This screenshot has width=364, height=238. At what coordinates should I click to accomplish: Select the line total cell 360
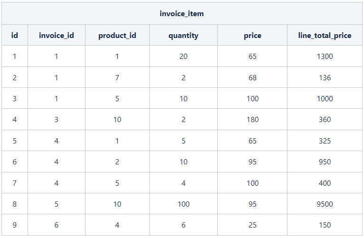325,120
